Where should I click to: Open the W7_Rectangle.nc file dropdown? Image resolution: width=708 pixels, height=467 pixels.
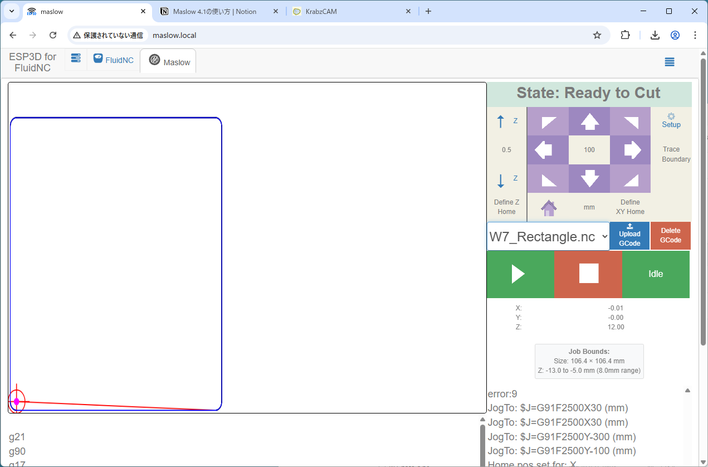(548, 236)
